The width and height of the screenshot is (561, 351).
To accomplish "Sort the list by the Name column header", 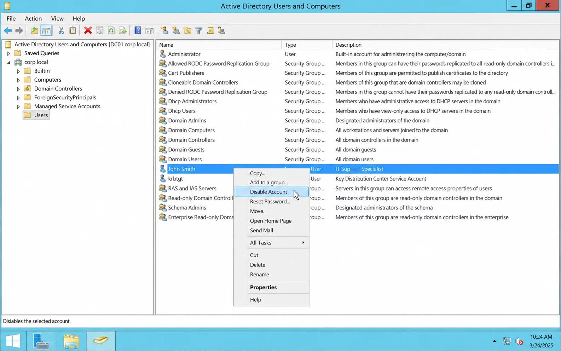I will pos(219,45).
